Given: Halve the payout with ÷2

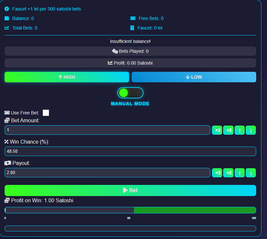Looking at the screenshot, I should point(228,173).
